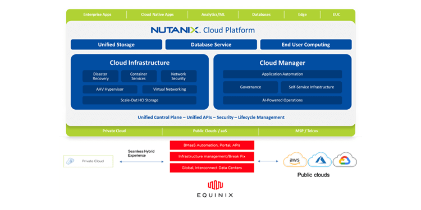Image resolution: width=421 pixels, height=210 pixels.
Task: Click the Azure cloud icon
Action: [x=319, y=160]
